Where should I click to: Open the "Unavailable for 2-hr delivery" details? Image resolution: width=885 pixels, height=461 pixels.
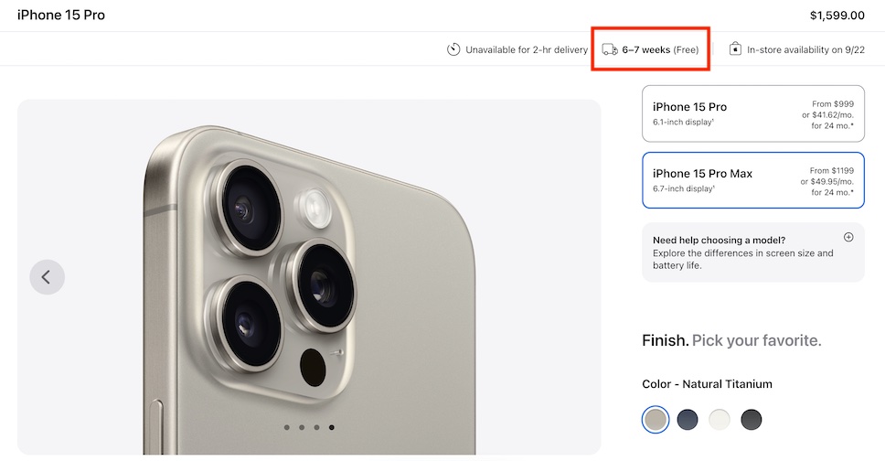coord(526,49)
